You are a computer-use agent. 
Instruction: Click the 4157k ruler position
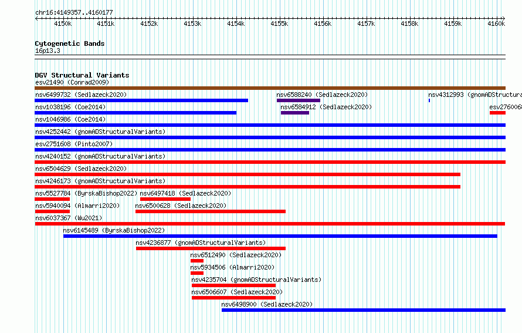tap(366, 23)
